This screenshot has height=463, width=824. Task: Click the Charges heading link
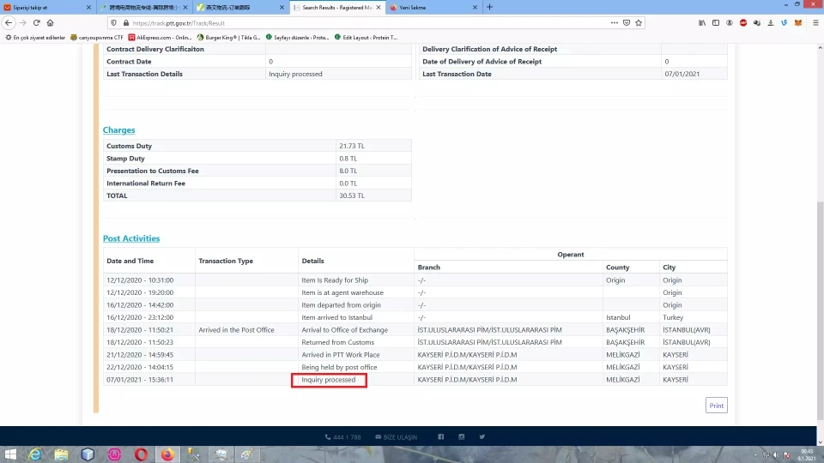pyautogui.click(x=118, y=129)
